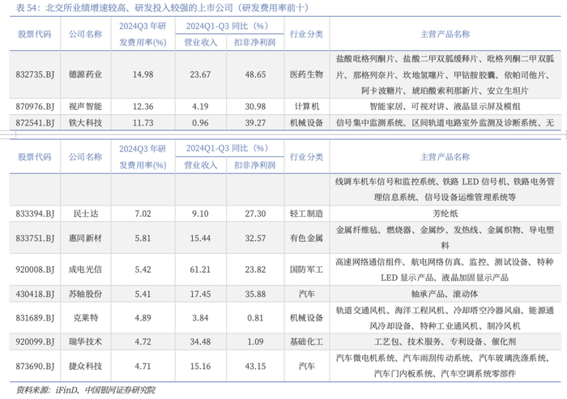Image resolution: width=567 pixels, height=399 pixels.
Task: Select company name 德源药业
Action: point(85,74)
